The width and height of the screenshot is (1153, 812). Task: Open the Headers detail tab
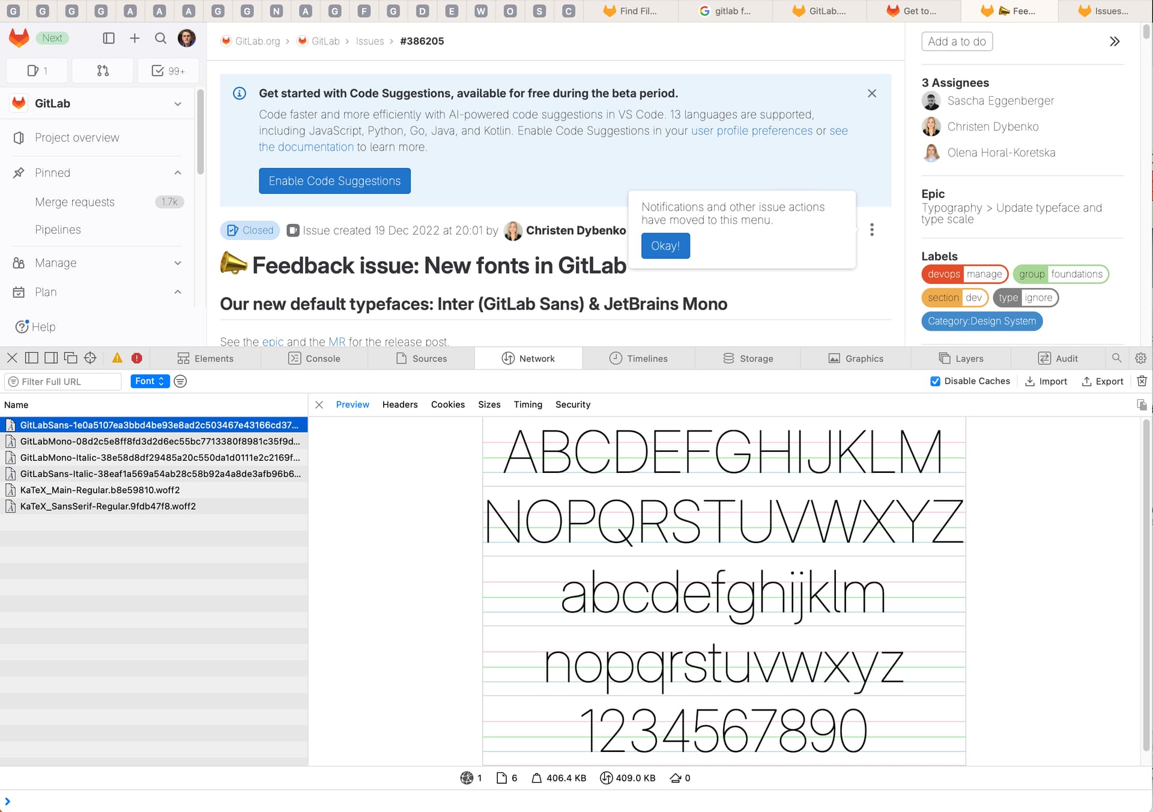(399, 404)
